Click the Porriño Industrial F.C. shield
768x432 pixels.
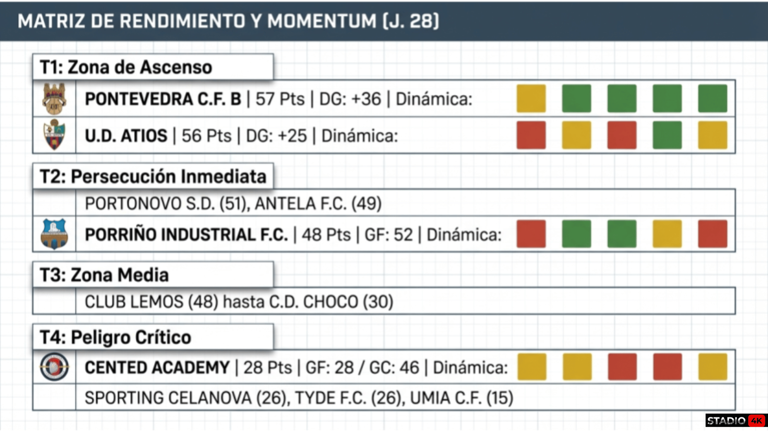pyautogui.click(x=54, y=234)
